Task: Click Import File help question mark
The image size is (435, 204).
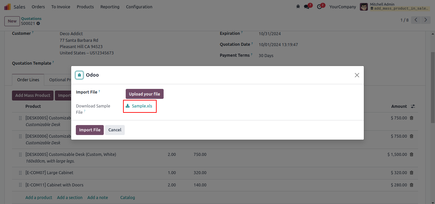Action: coord(99,91)
